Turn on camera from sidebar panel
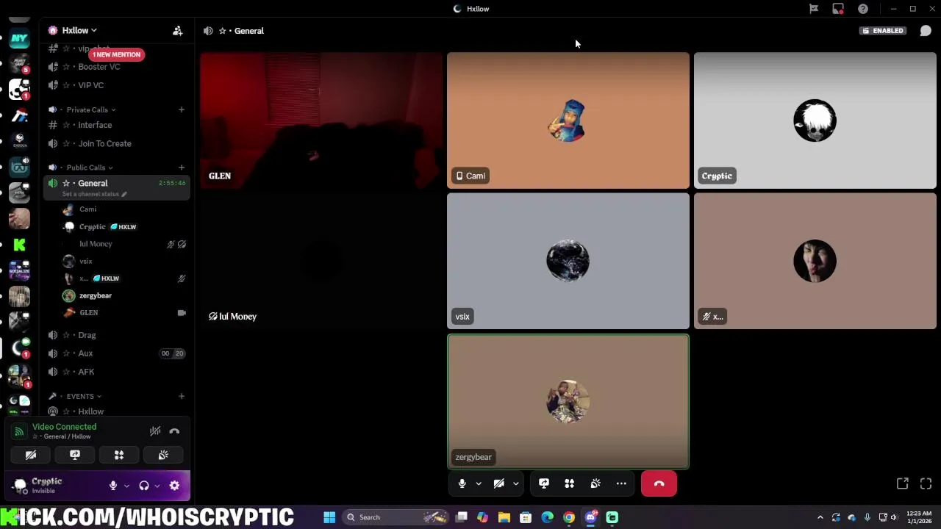Viewport: 941px width, 529px height. pyautogui.click(x=31, y=455)
